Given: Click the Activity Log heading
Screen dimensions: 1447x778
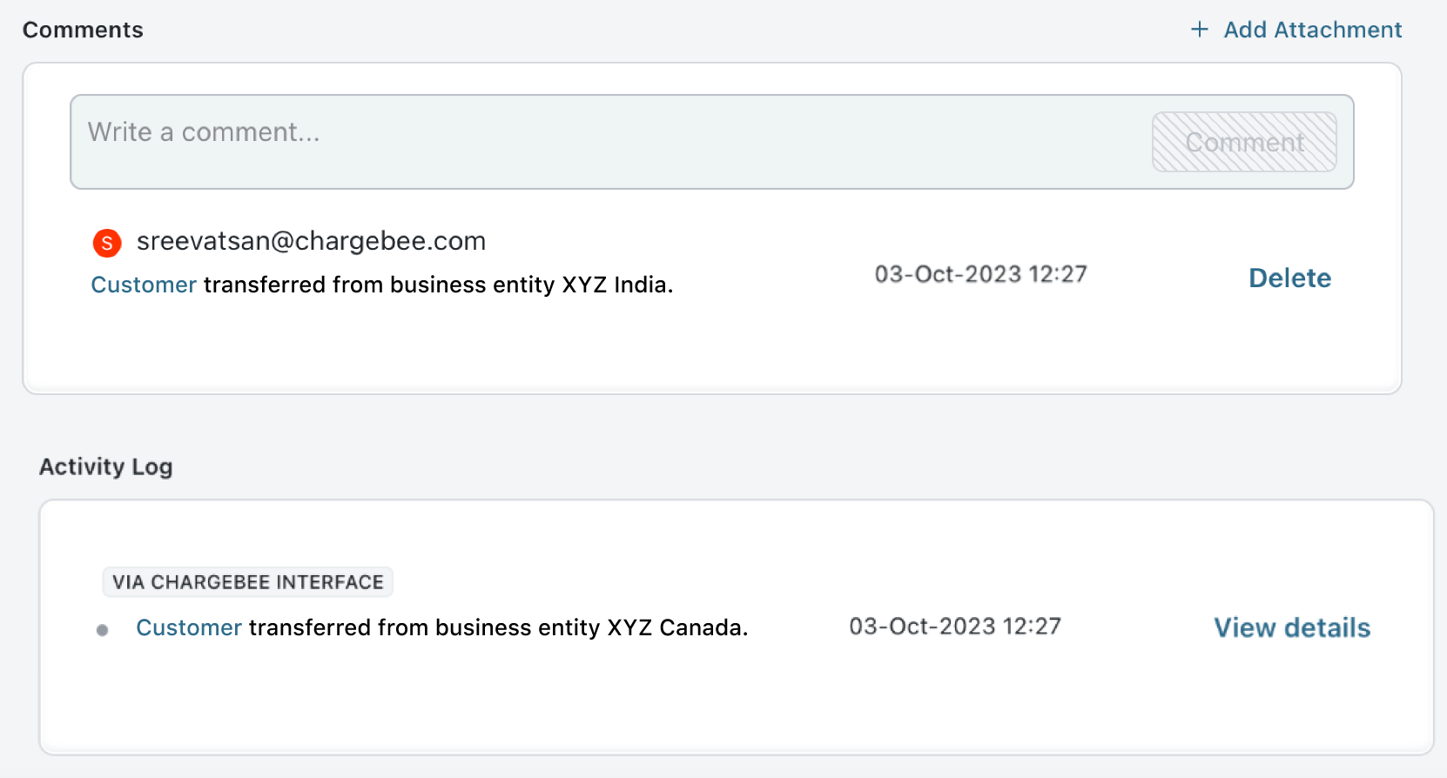Looking at the screenshot, I should point(105,466).
